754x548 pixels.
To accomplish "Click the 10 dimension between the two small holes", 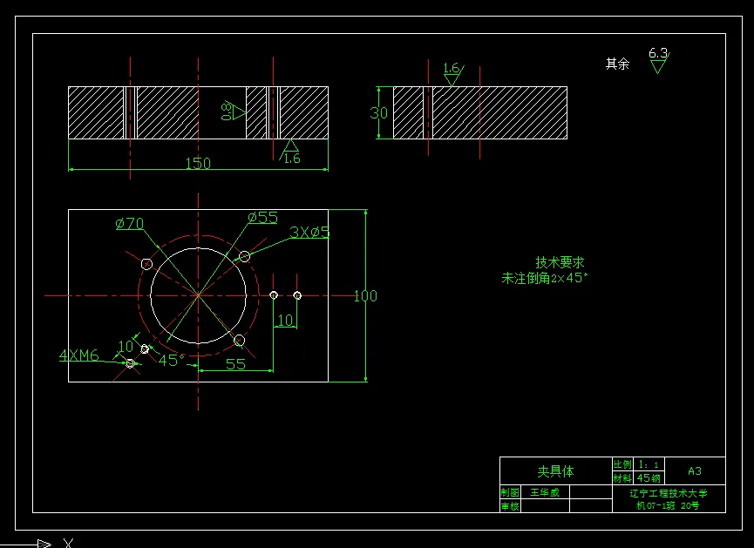I will click(x=286, y=320).
